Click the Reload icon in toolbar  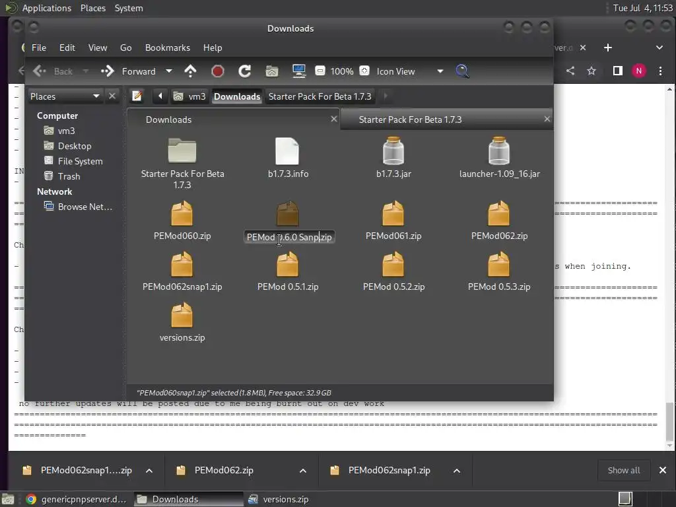coord(244,71)
